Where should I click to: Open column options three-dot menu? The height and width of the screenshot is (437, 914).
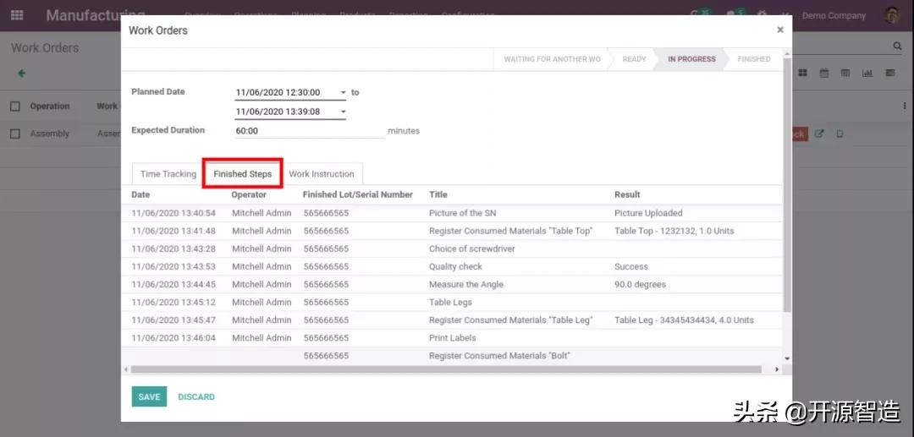point(904,106)
